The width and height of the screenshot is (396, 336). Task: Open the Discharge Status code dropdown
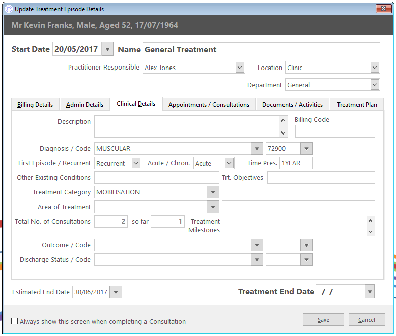pos(306,260)
